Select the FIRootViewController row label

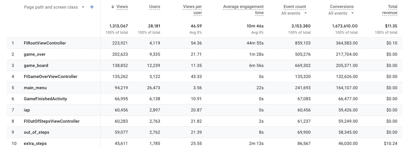45,43
